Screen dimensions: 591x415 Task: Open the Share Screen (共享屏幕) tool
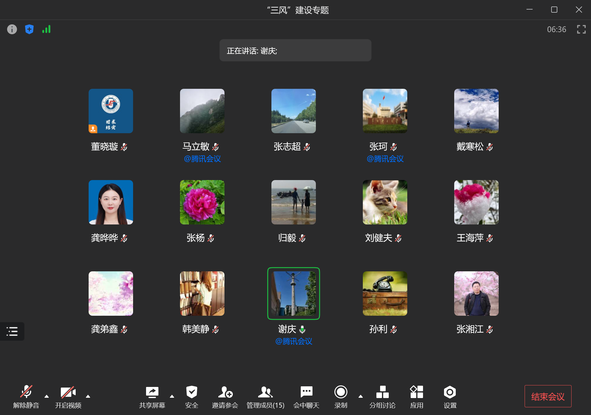[152, 397]
